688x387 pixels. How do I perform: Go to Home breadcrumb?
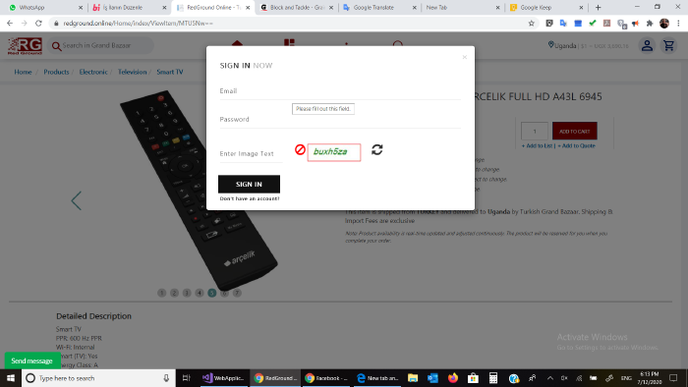[23, 72]
